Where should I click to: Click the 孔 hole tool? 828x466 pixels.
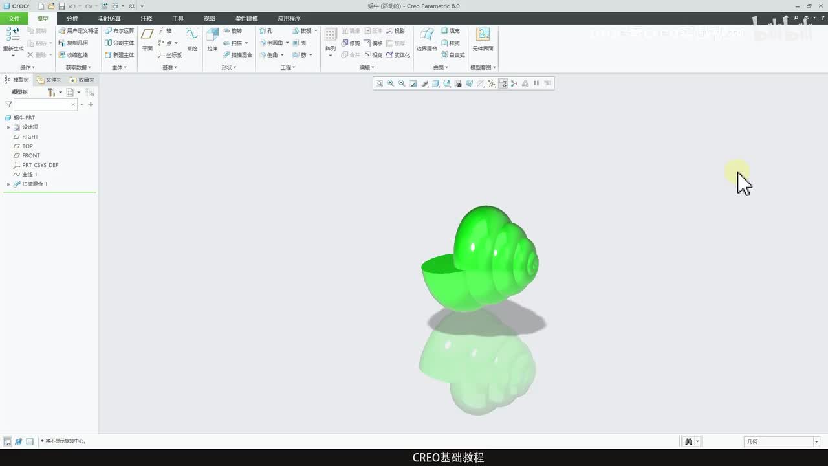click(267, 31)
